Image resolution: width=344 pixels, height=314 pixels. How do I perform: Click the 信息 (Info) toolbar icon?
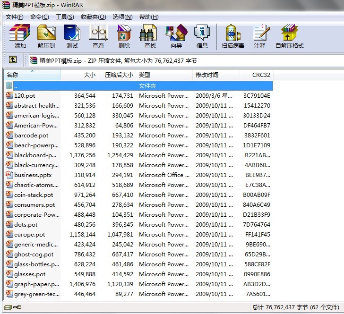click(x=202, y=33)
